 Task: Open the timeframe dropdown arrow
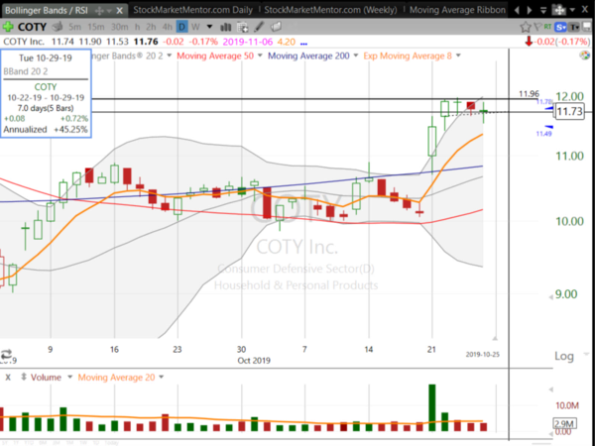pyautogui.click(x=209, y=27)
